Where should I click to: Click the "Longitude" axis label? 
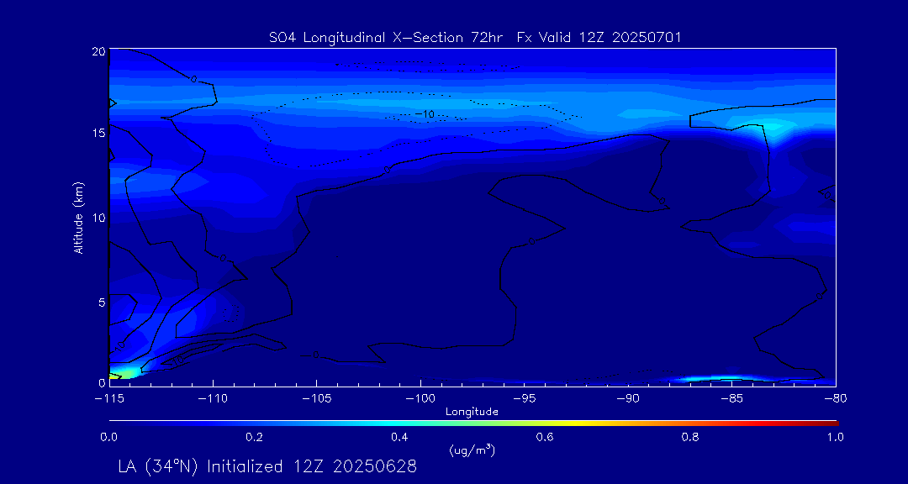(472, 412)
